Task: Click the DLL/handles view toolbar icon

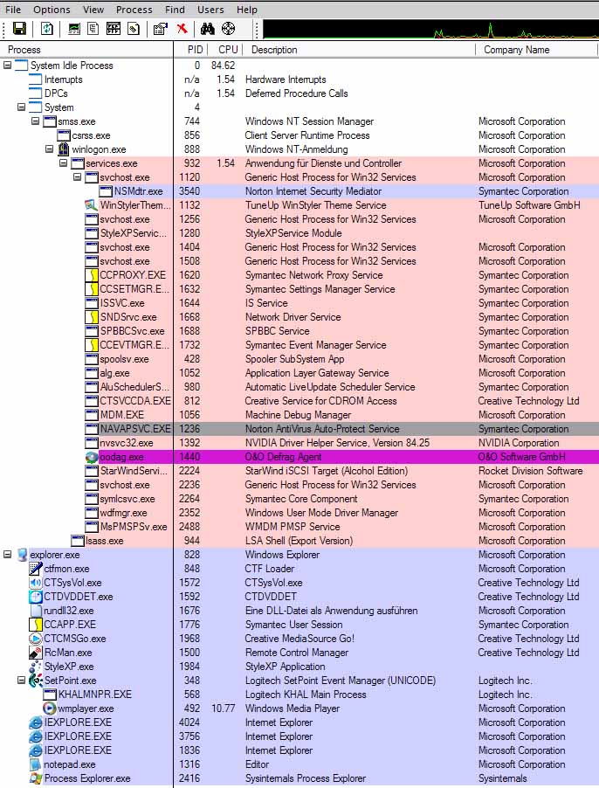Action: [134, 29]
